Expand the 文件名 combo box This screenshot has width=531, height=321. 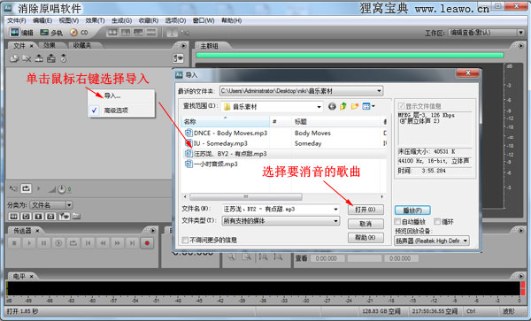click(335, 210)
